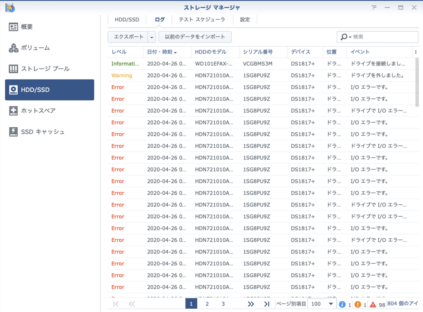Click the blue information count filter icon
The height and width of the screenshot is (312, 423).
click(342, 304)
